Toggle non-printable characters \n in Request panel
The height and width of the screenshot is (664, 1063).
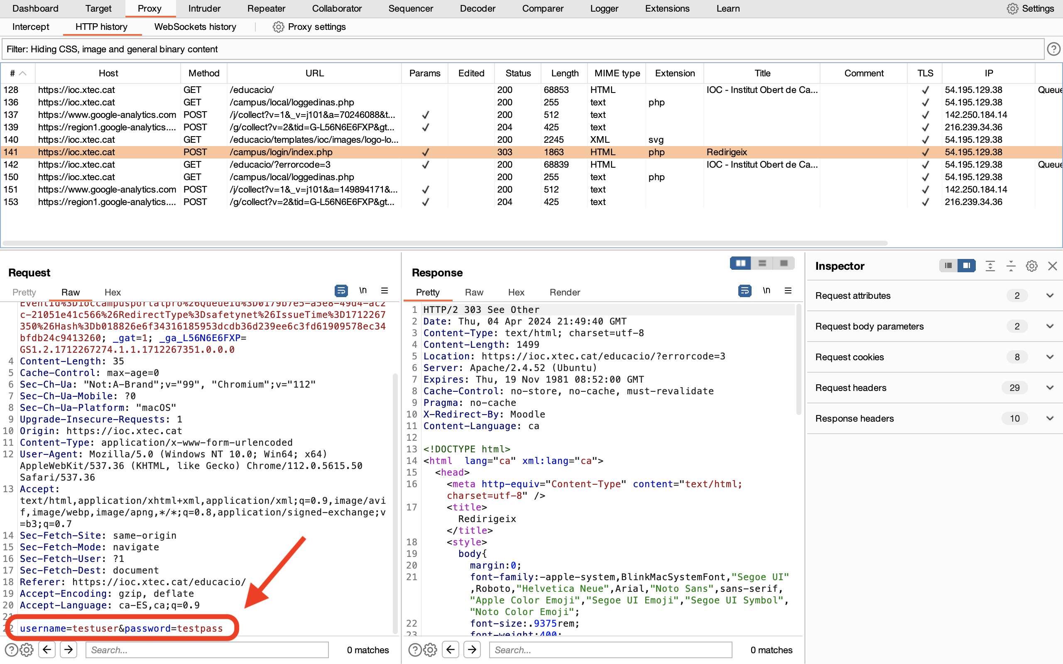coord(363,291)
